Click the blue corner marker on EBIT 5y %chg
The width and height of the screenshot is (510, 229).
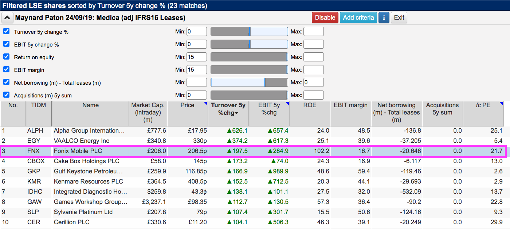tap(287, 103)
